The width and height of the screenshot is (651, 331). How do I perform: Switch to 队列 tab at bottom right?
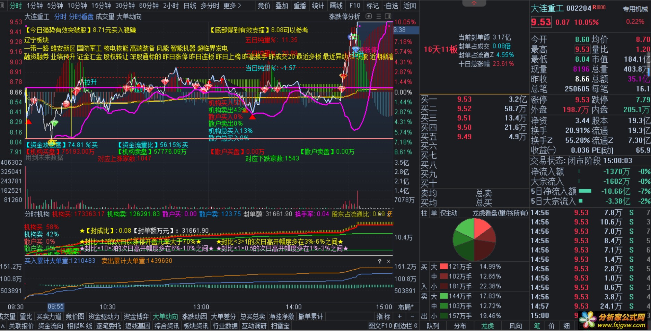(x=433, y=326)
